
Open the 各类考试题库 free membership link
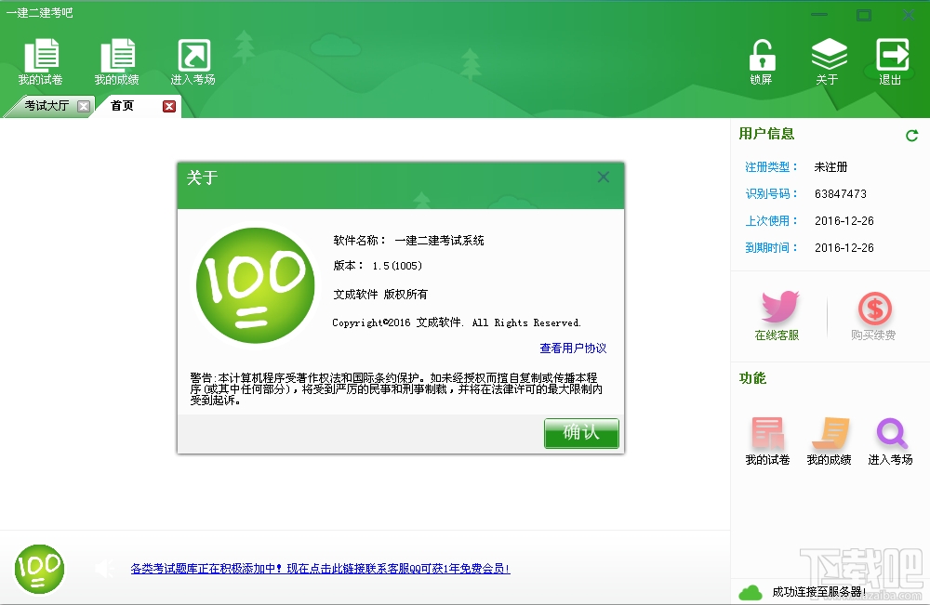(320, 569)
